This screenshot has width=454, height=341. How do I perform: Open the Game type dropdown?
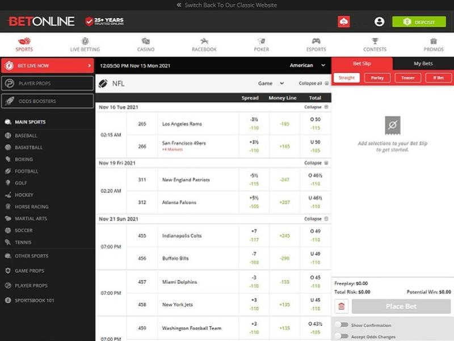(271, 83)
